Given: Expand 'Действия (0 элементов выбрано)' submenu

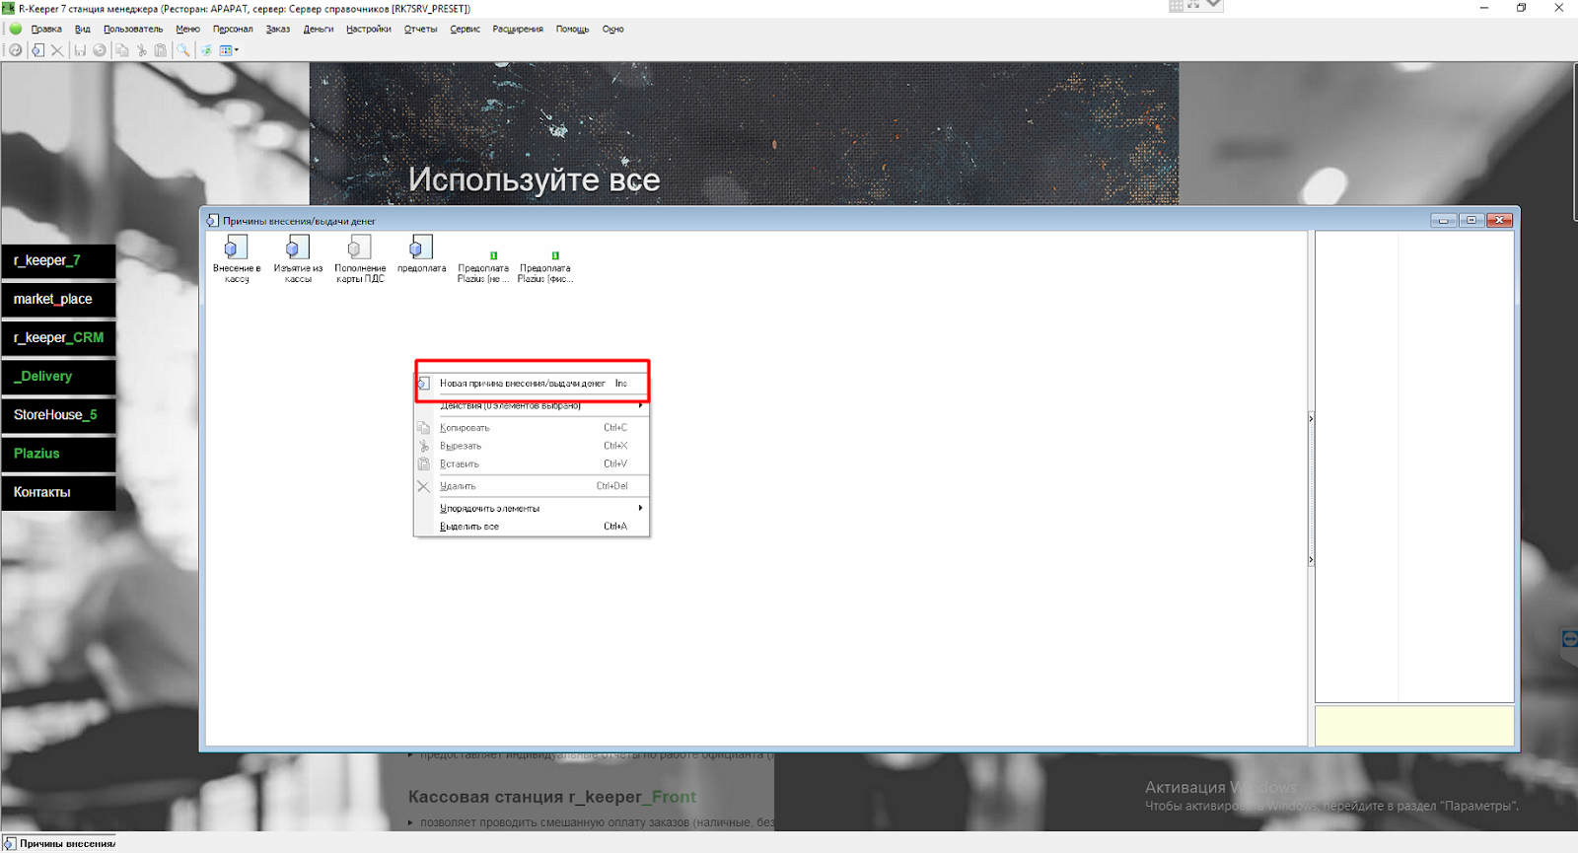Looking at the screenshot, I should (532, 405).
